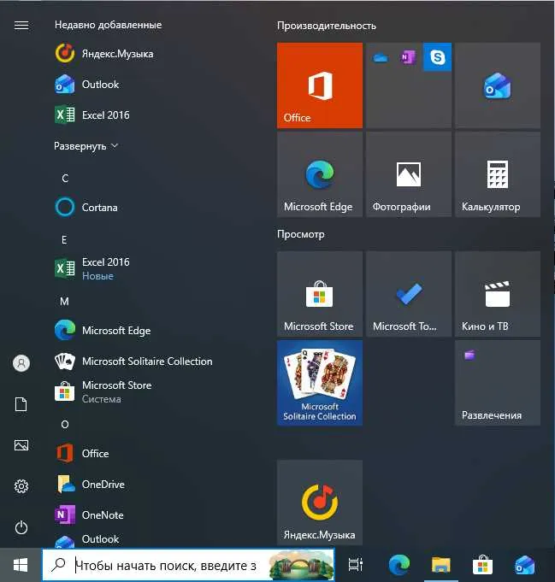Launch Cortana from the app list
555x582 pixels.
[86, 207]
